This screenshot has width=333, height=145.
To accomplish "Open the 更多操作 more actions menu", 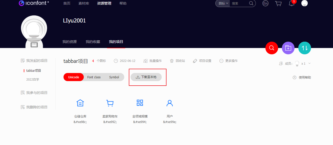I will pyautogui.click(x=228, y=61).
